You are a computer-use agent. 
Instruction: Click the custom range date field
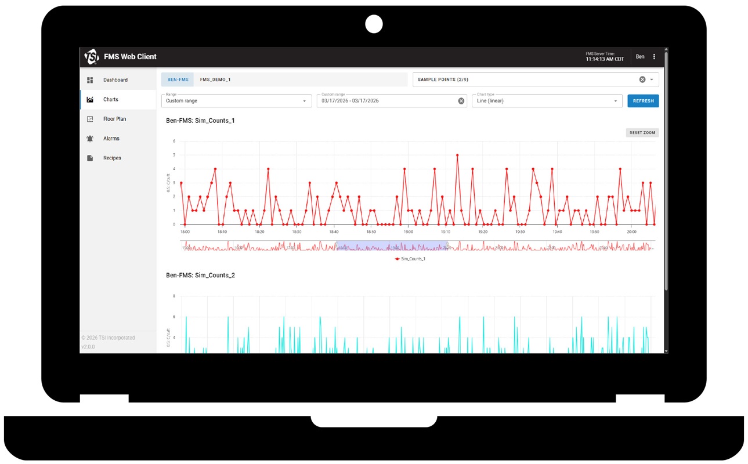[x=386, y=101]
